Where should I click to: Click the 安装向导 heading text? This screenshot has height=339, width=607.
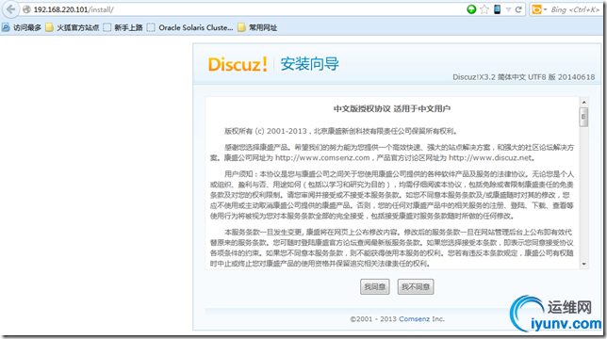[310, 64]
